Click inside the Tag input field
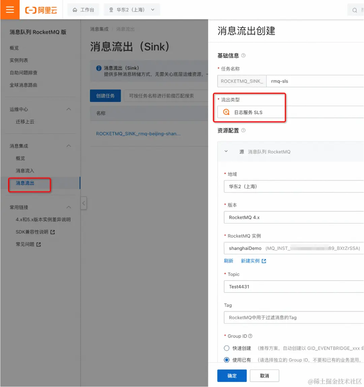The image size is (364, 387). click(x=293, y=317)
